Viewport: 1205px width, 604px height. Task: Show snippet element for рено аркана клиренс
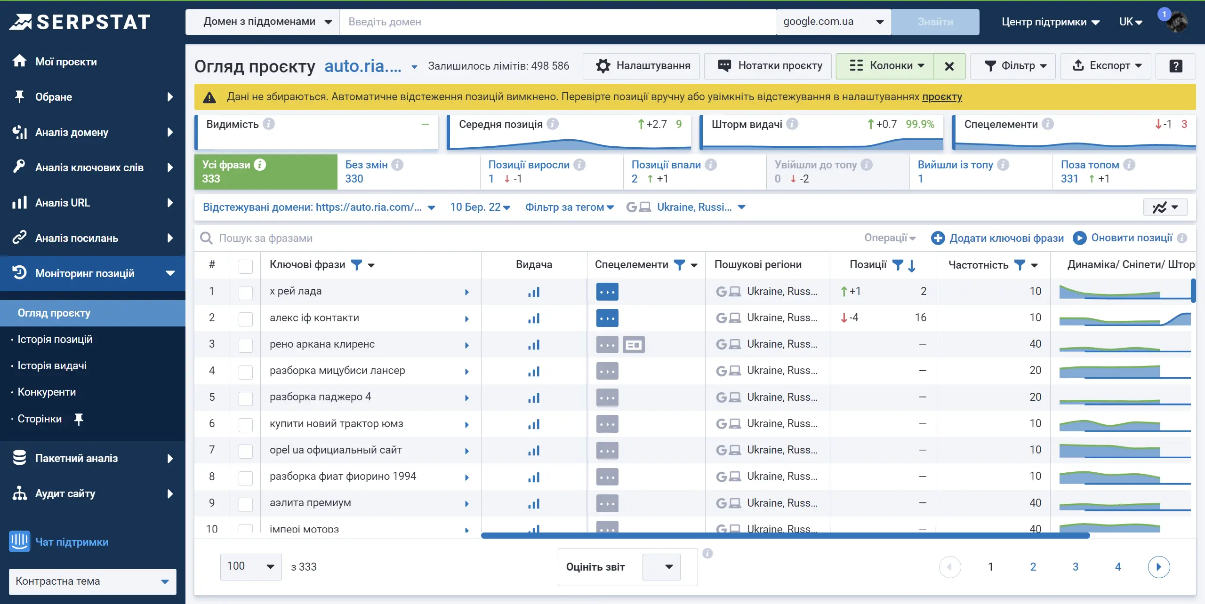point(634,345)
